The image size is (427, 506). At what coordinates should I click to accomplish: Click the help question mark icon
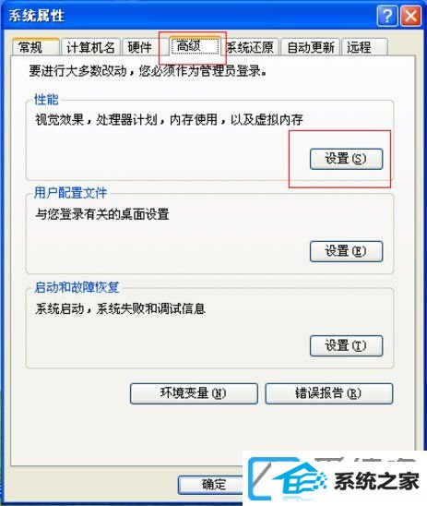point(387,16)
